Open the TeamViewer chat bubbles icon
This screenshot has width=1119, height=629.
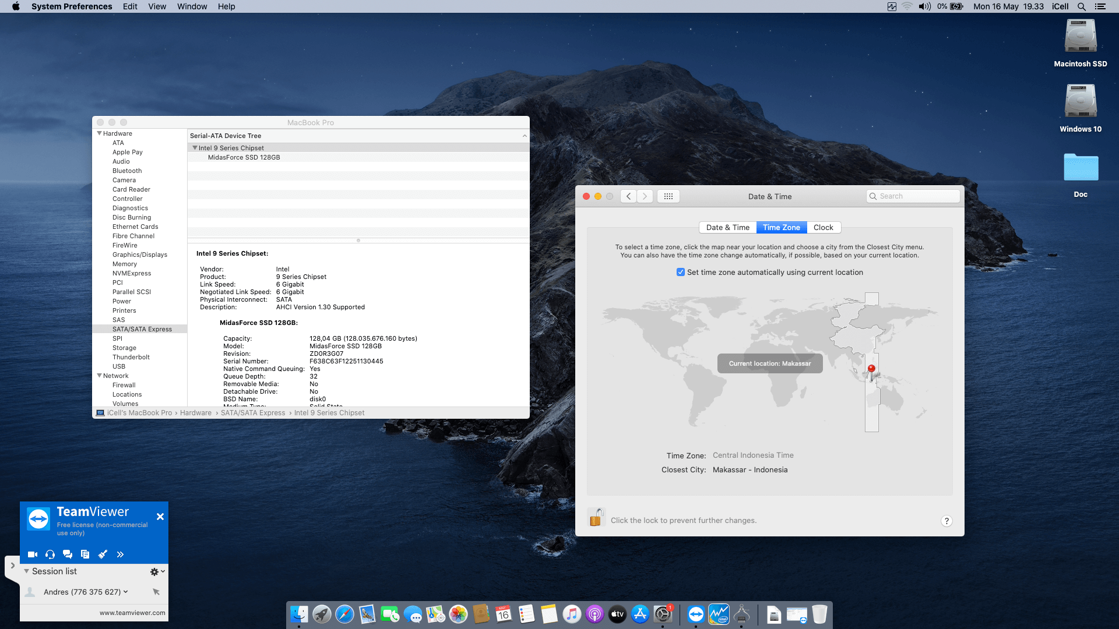click(68, 554)
